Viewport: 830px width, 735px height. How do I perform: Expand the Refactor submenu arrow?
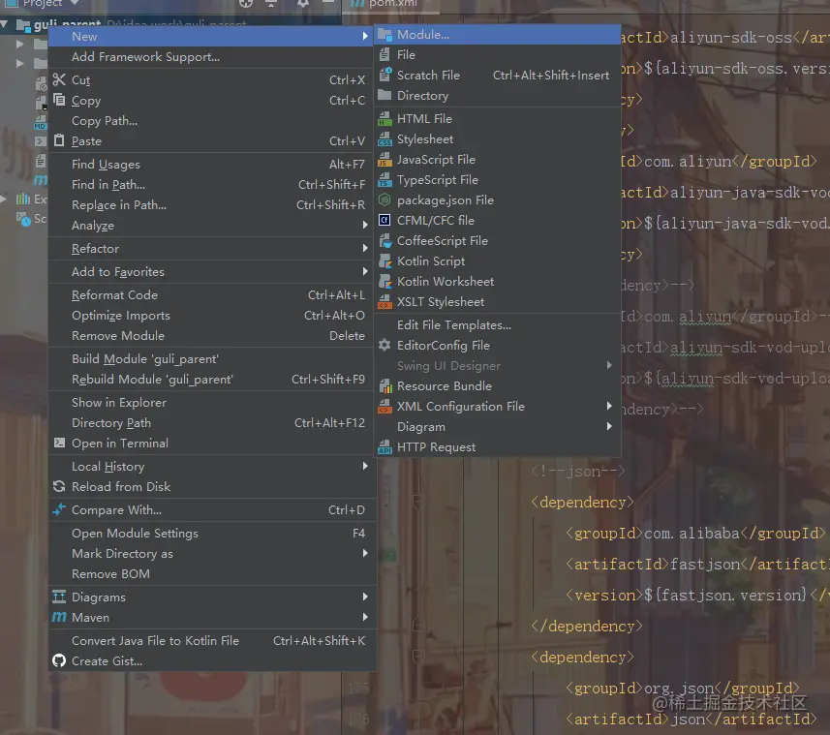coord(365,249)
